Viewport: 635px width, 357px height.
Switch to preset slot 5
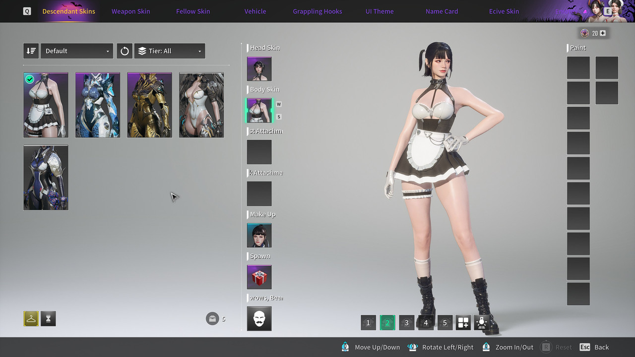[x=444, y=323]
